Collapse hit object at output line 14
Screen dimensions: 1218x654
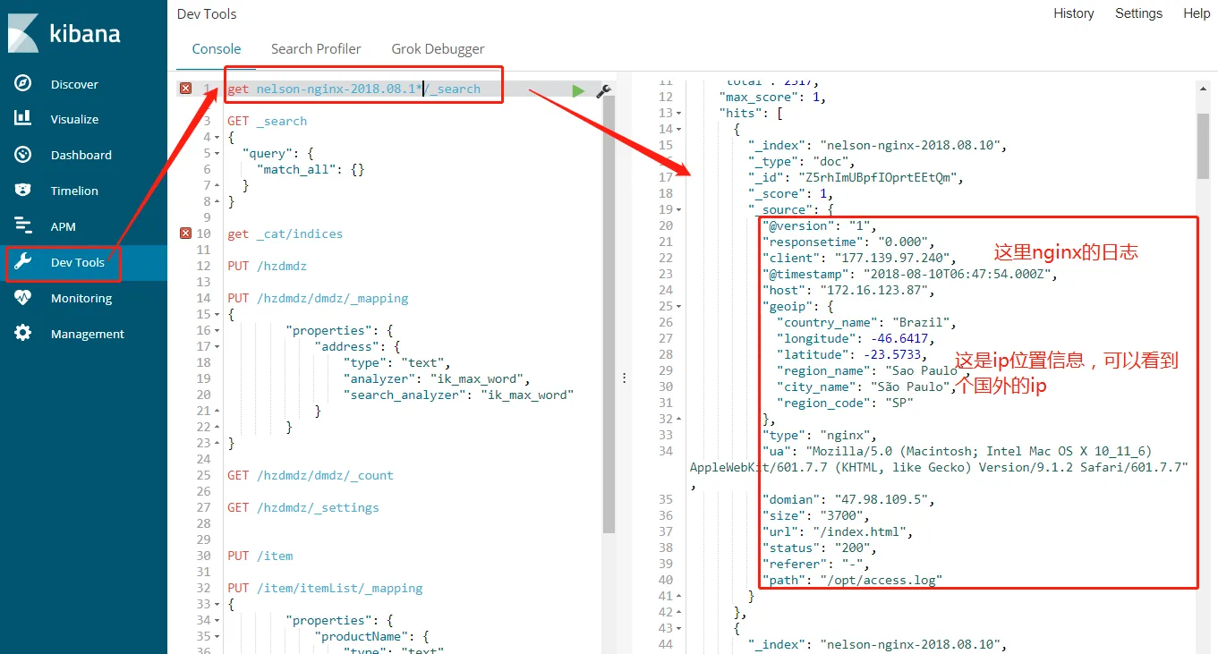click(x=678, y=130)
